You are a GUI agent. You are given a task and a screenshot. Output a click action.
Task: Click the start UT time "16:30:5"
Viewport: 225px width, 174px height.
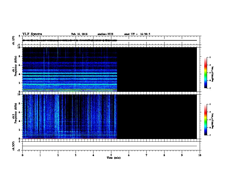[x=145, y=34]
